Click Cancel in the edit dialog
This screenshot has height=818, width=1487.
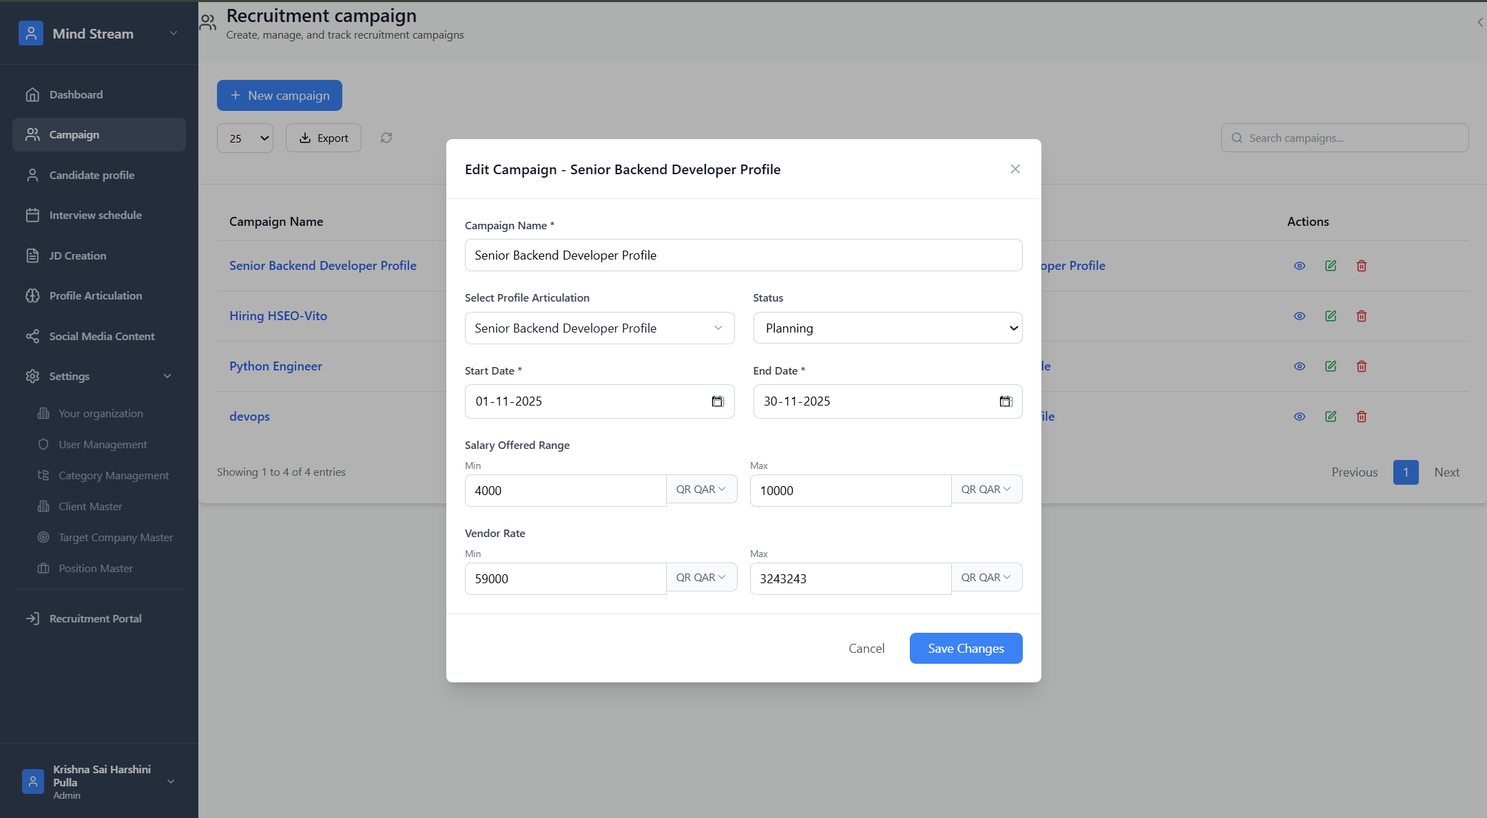tap(866, 649)
